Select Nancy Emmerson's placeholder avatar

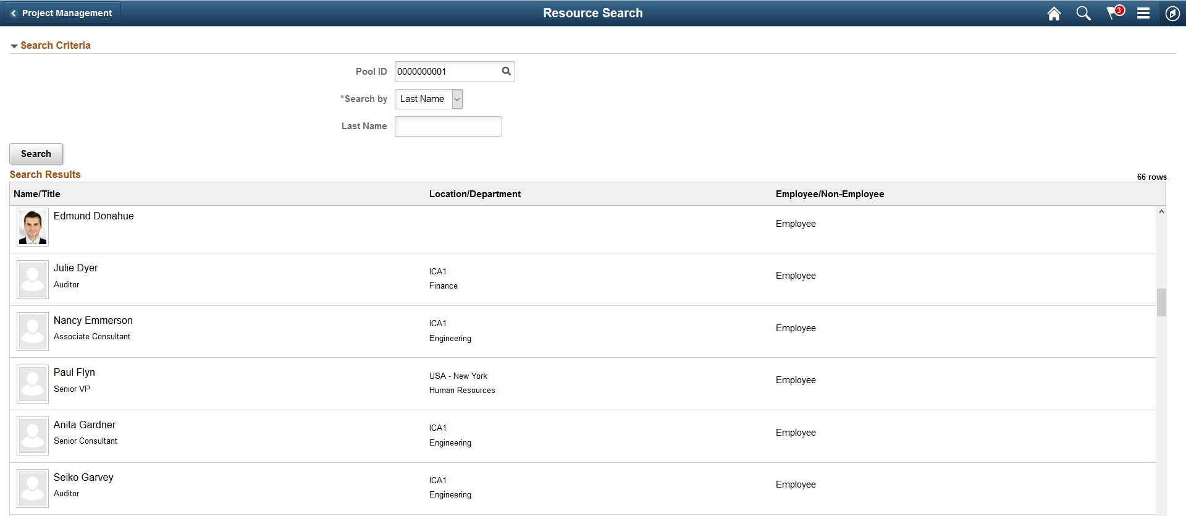tap(33, 332)
